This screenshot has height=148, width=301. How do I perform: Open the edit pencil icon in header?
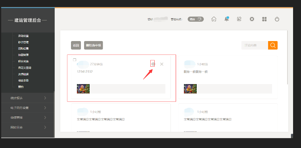(239, 19)
